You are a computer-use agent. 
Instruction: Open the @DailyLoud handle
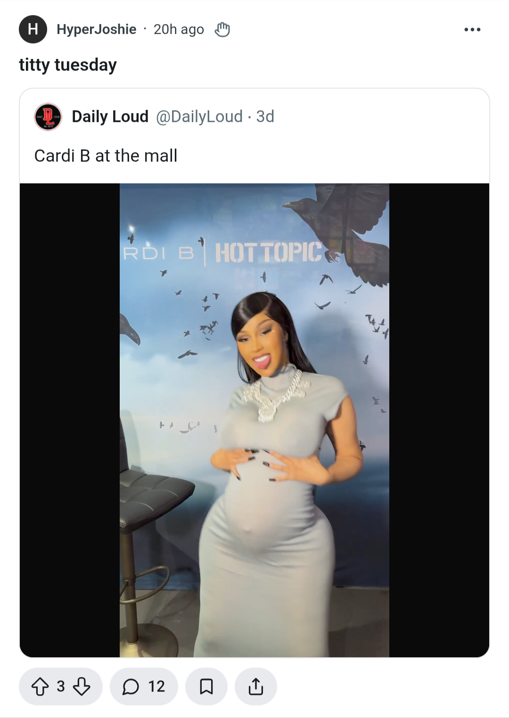(199, 116)
